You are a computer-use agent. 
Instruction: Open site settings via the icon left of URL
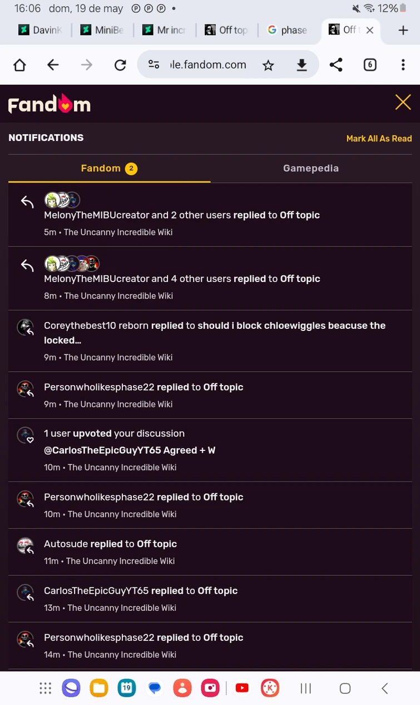(x=154, y=65)
